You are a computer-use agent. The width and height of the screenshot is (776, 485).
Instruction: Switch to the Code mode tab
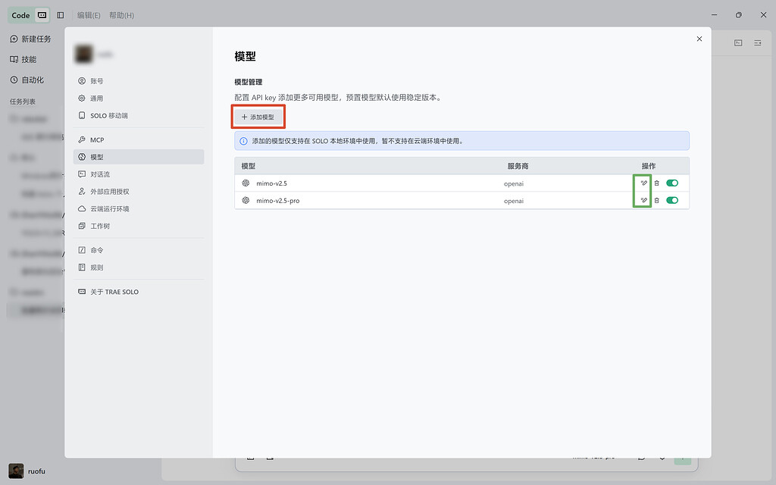(20, 15)
